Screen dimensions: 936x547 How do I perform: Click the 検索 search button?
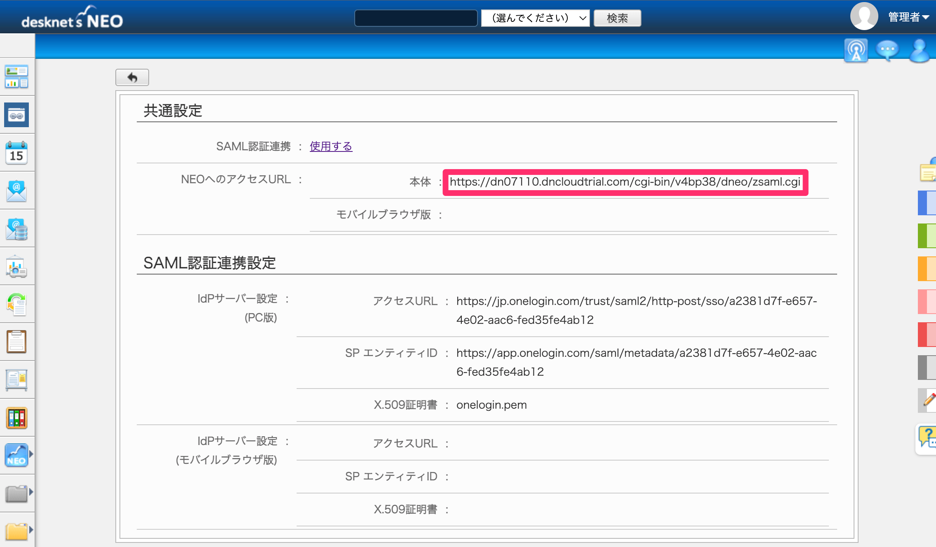coord(617,18)
